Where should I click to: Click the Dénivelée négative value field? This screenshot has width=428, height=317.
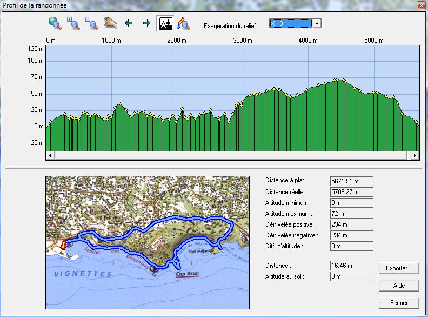coord(352,235)
